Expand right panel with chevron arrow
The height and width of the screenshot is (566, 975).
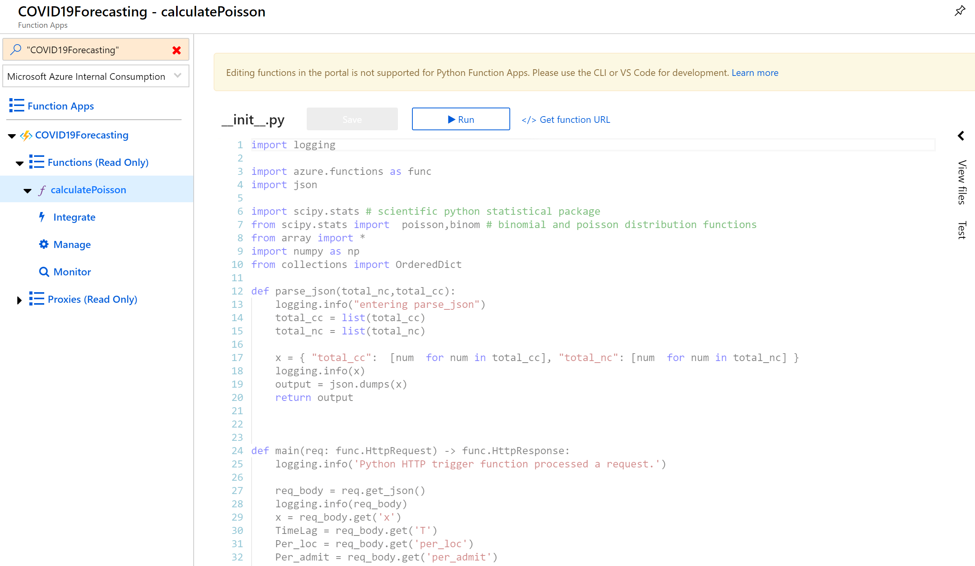(x=961, y=136)
